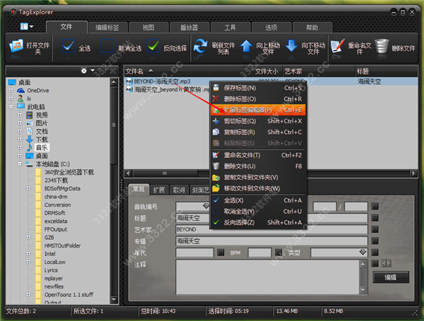424x321 pixels.
Task: Click the 全选 checkmark icon in toolbar
Action: (x=68, y=48)
